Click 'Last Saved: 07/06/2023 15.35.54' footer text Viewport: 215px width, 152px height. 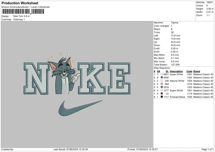(71, 149)
